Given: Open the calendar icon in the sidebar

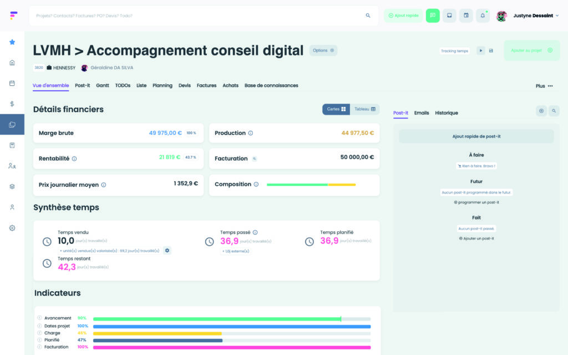Looking at the screenshot, I should (x=12, y=83).
